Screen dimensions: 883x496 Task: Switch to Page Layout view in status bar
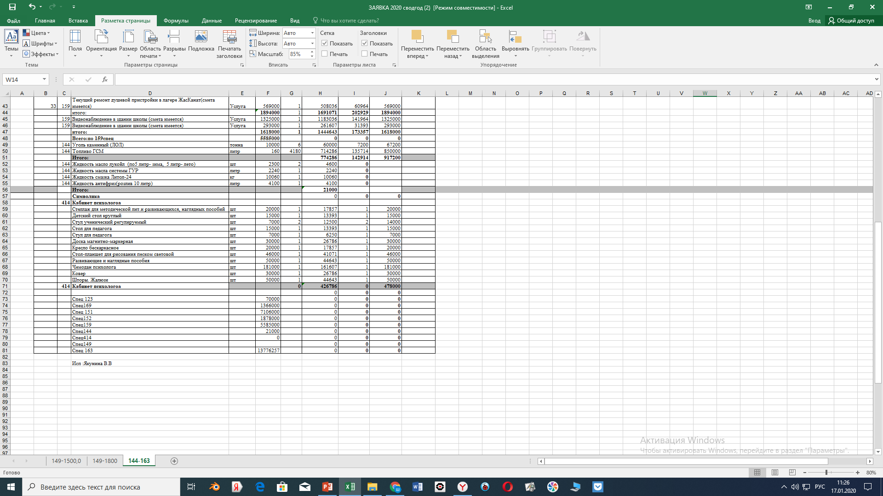(x=775, y=473)
